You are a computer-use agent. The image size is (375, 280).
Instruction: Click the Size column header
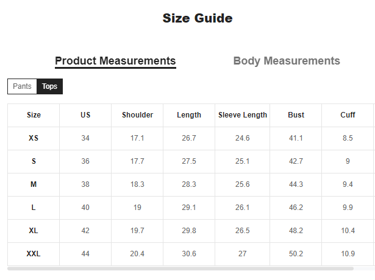pos(34,115)
